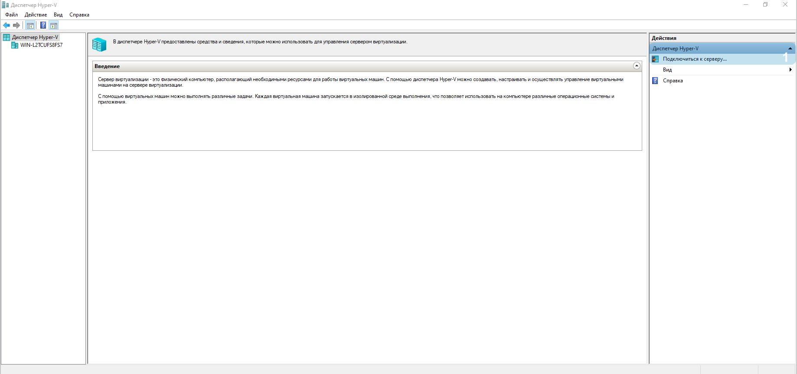Viewport: 797px width, 374px height.
Task: Minimize the Hyper-V Manager window
Action: [746, 5]
